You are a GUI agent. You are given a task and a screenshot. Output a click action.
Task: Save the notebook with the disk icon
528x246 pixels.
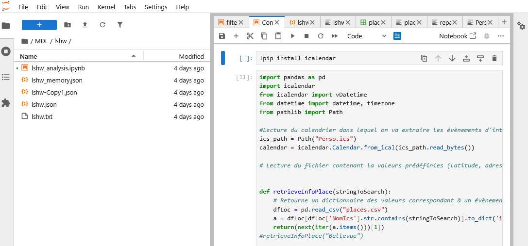click(222, 36)
